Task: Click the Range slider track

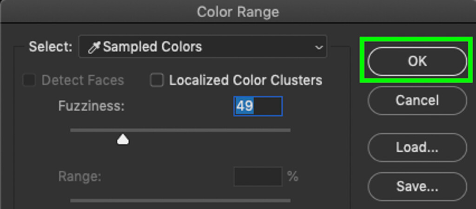Action: tap(180, 201)
